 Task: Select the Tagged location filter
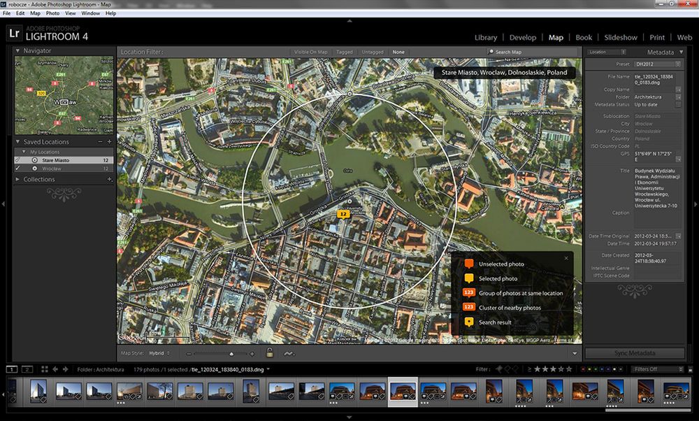pos(344,52)
